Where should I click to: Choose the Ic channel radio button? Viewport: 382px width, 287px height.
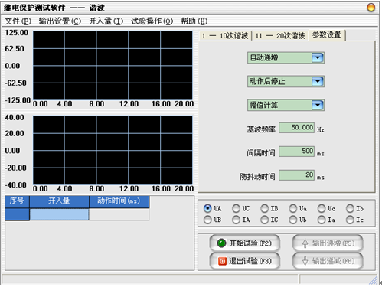pyautogui.click(x=350, y=220)
